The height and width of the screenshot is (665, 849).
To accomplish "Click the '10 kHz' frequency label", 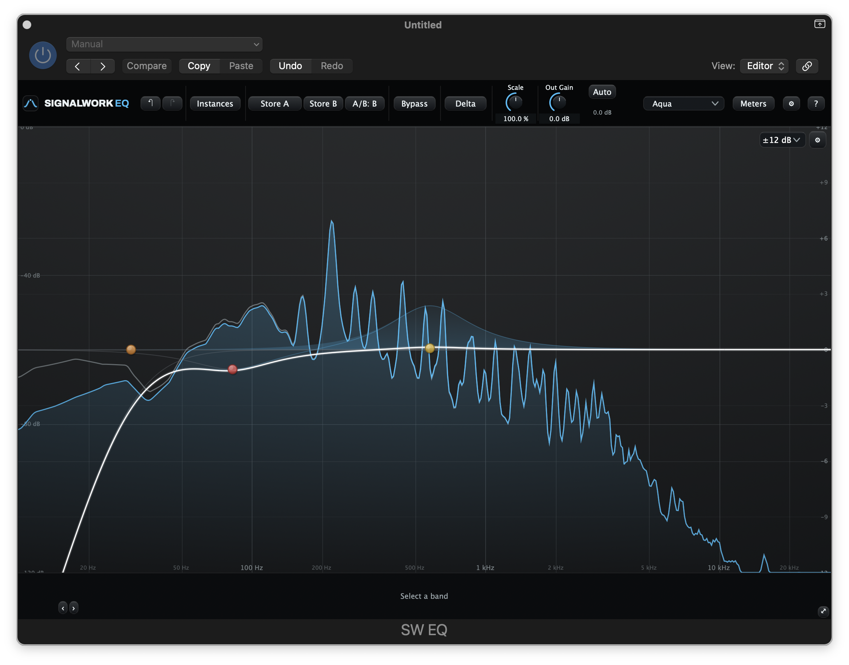I will pos(718,568).
